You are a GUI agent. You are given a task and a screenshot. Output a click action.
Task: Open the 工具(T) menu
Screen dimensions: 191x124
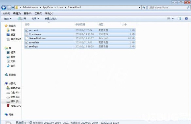click(x=38, y=13)
